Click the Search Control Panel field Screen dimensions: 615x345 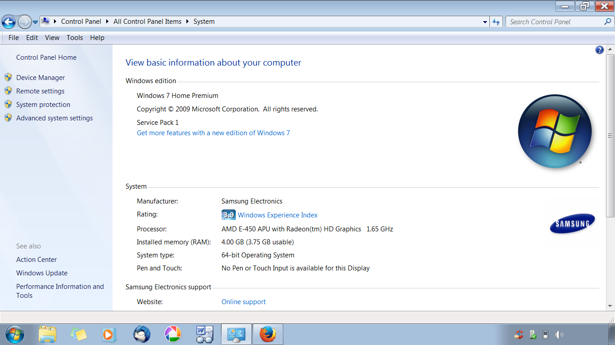pyautogui.click(x=554, y=22)
